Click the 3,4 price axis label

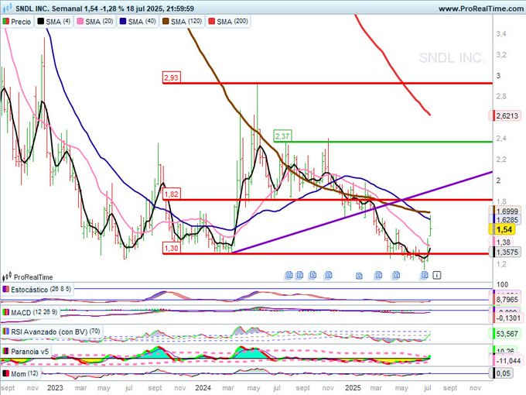[501, 33]
